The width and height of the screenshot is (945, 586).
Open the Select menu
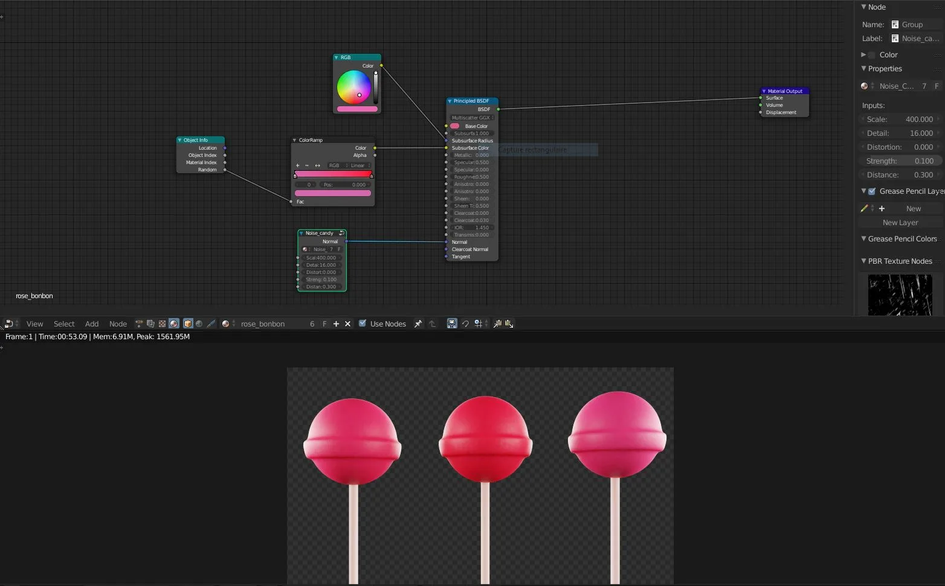[64, 324]
